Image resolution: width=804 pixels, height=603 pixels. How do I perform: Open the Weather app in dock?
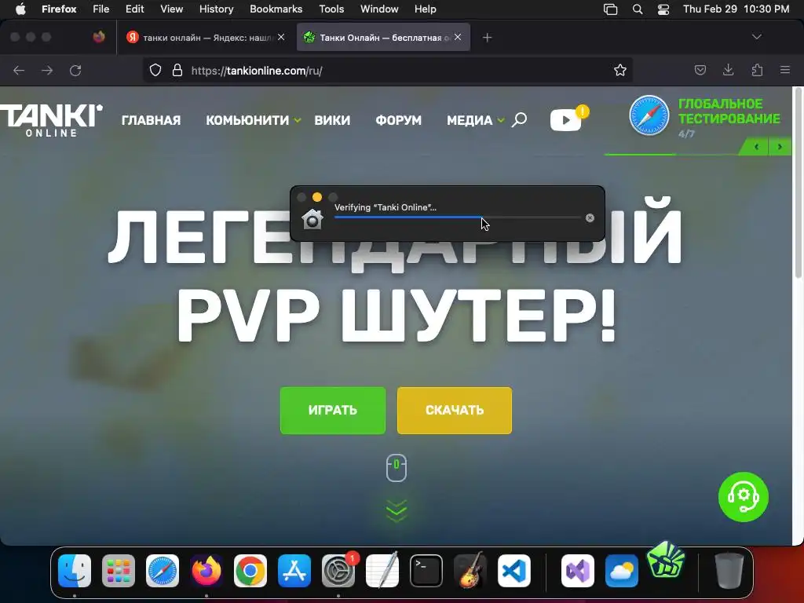(x=622, y=571)
